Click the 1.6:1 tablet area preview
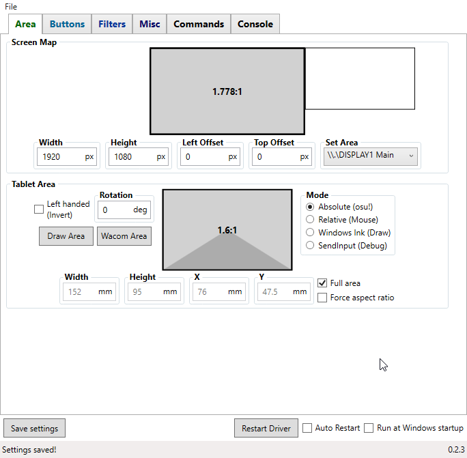467x458 pixels. coord(227,230)
